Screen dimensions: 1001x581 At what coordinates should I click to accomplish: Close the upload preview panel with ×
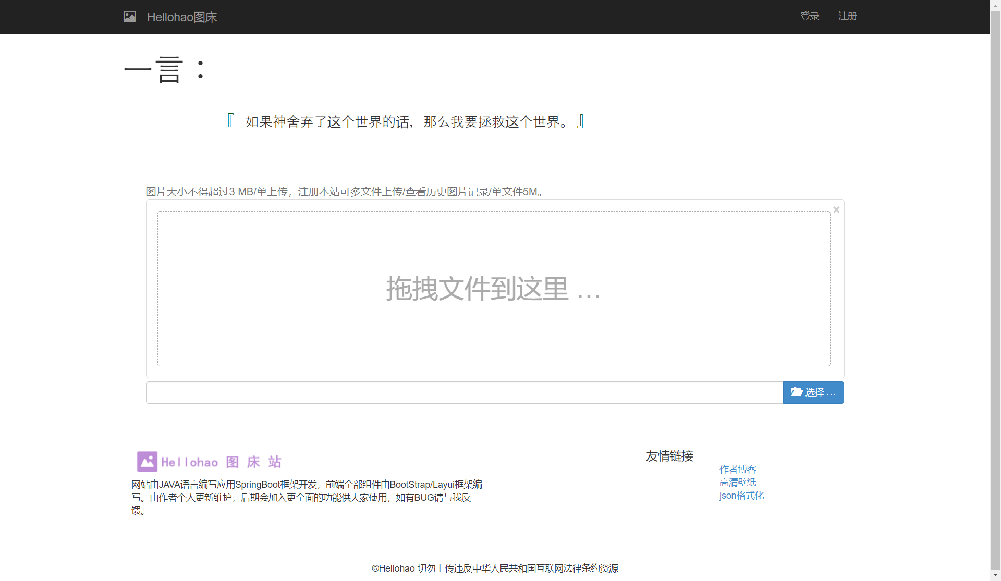tap(836, 210)
